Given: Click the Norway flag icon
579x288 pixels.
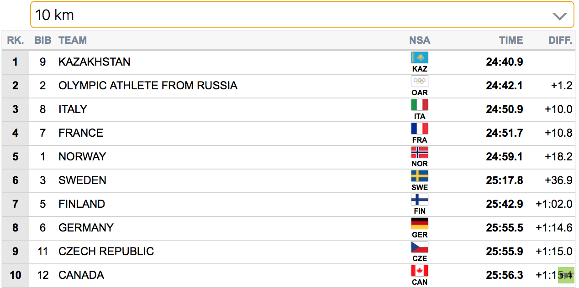Looking at the screenshot, I should click(420, 153).
